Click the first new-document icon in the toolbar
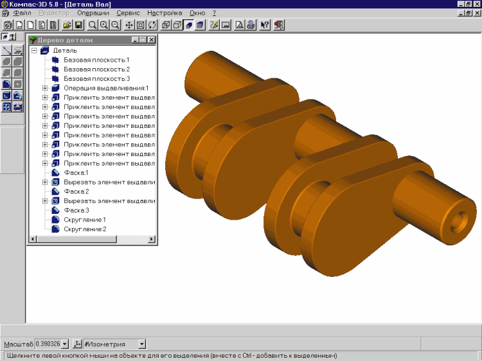The image size is (482, 361). pos(8,25)
